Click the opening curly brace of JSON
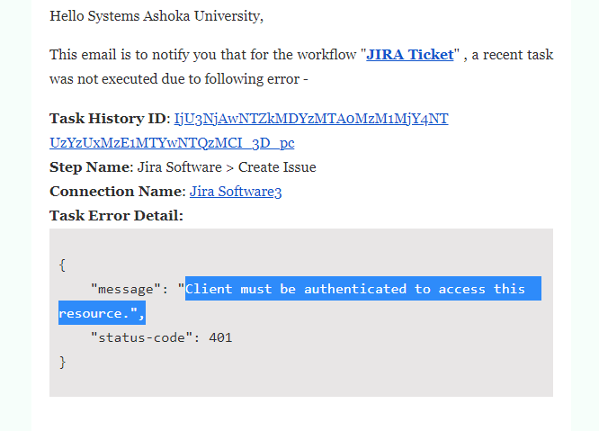Image resolution: width=599 pixels, height=431 pixels. [x=62, y=265]
